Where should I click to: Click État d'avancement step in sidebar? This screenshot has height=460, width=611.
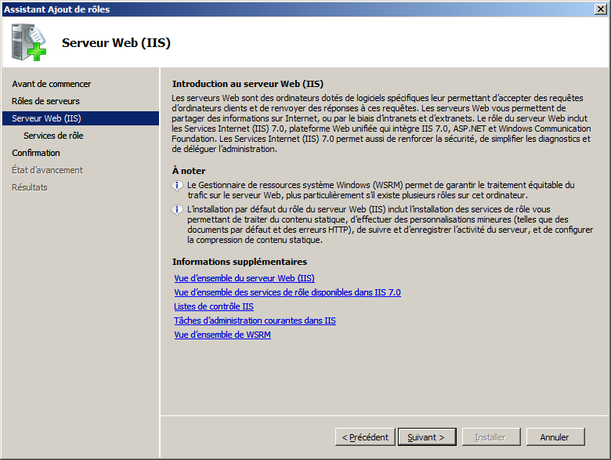(47, 170)
